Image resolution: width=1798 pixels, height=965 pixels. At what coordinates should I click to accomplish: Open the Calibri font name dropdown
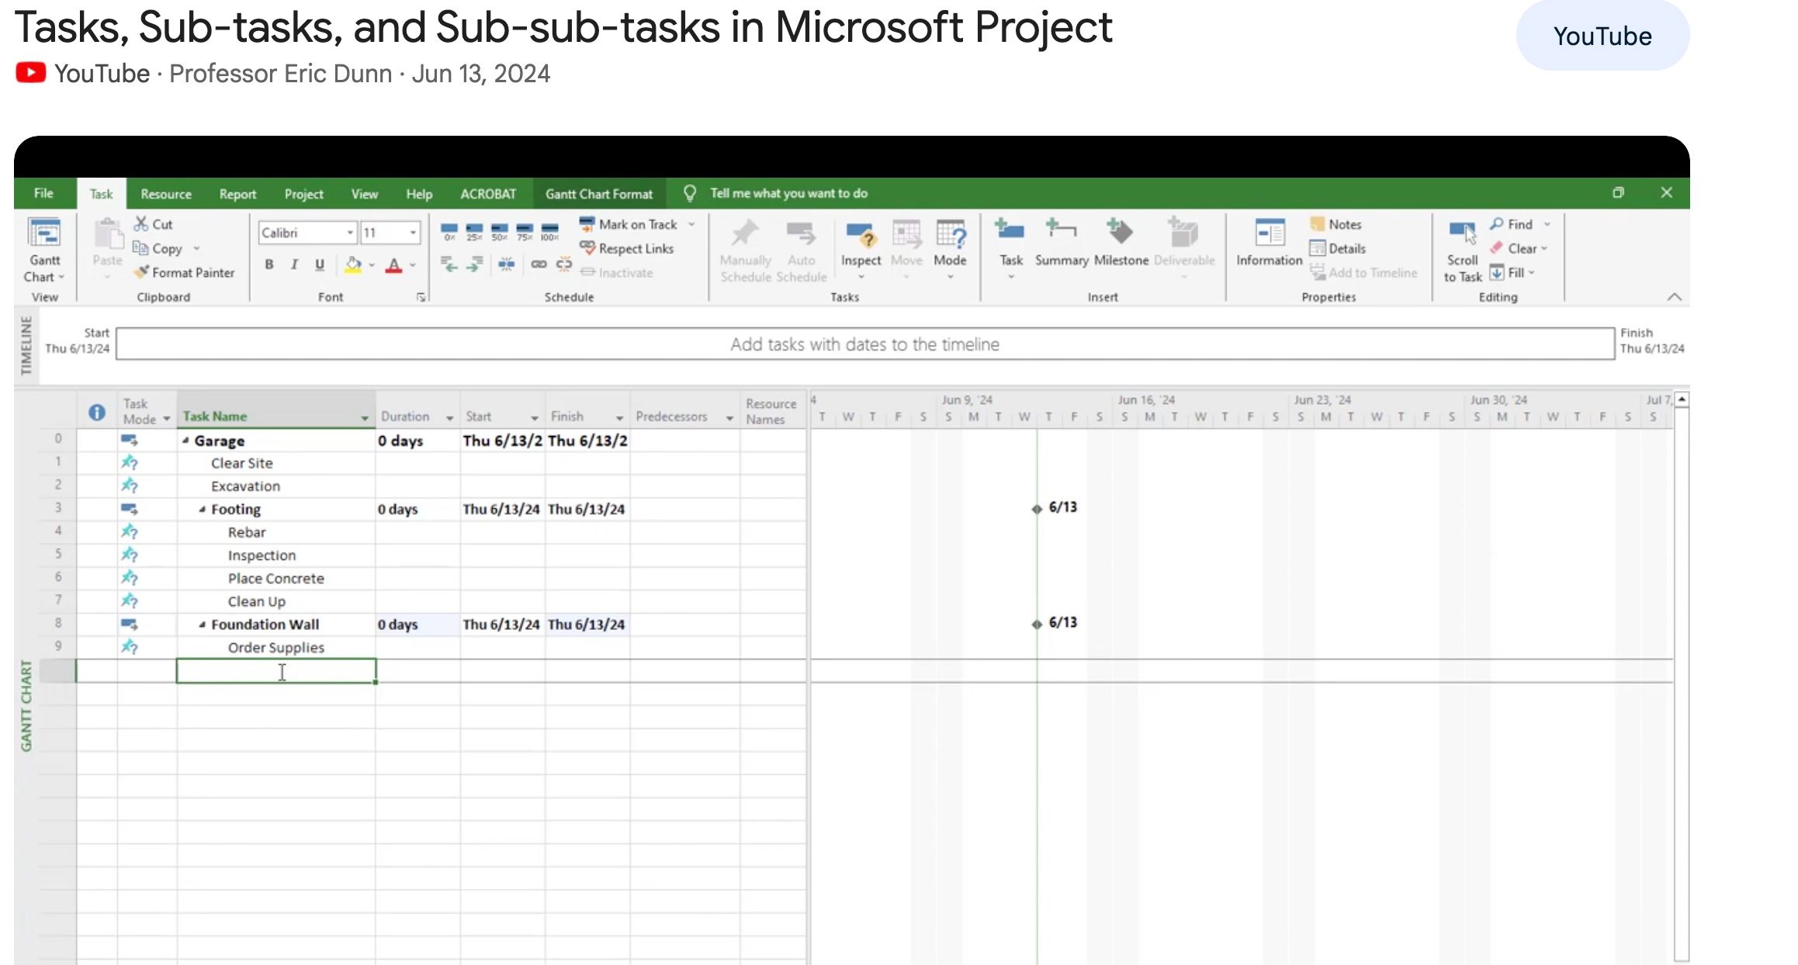(350, 233)
